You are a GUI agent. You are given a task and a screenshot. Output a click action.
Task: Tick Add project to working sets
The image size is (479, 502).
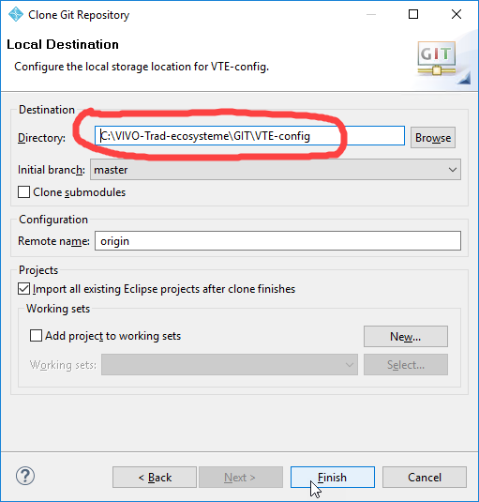[36, 336]
